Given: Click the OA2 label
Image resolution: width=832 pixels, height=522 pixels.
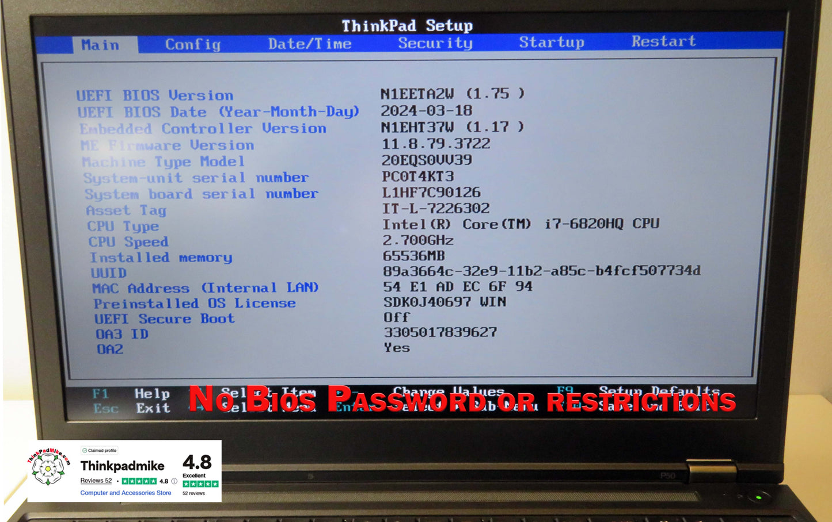Looking at the screenshot, I should [x=110, y=349].
